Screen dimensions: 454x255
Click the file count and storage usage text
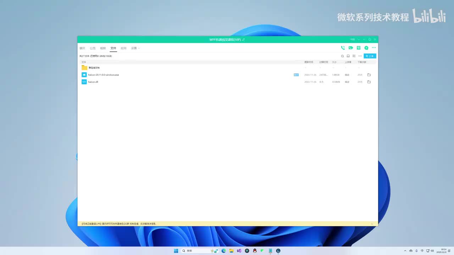pos(96,56)
